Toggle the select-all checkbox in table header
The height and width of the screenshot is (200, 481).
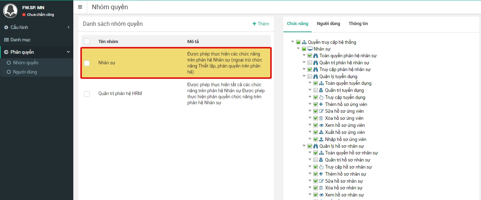click(x=87, y=41)
